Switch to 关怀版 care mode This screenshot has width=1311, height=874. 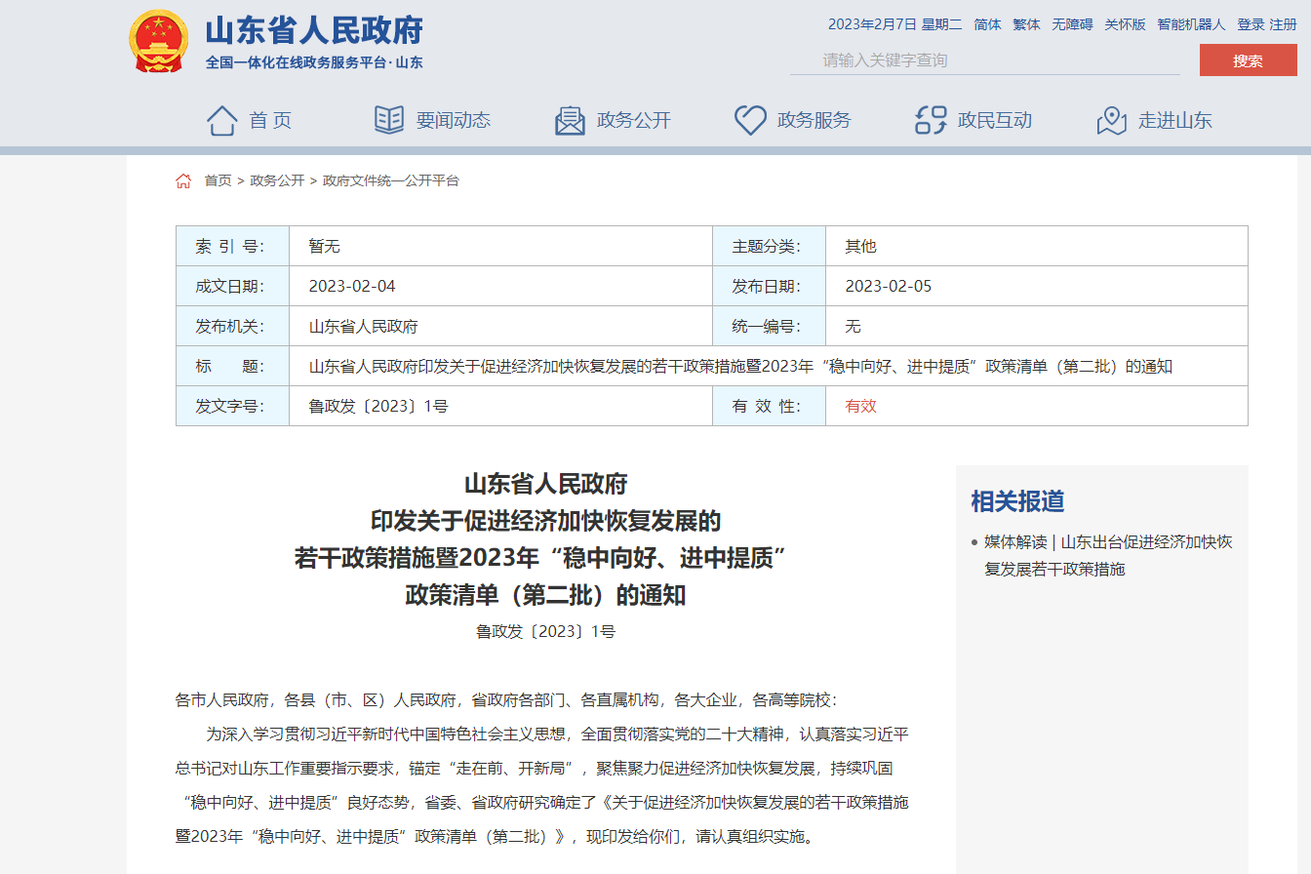coord(1125,24)
